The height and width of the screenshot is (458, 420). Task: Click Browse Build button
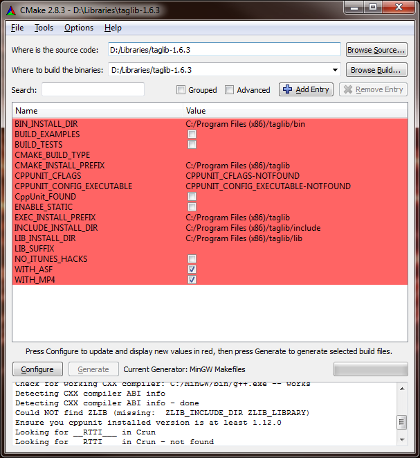pyautogui.click(x=376, y=70)
